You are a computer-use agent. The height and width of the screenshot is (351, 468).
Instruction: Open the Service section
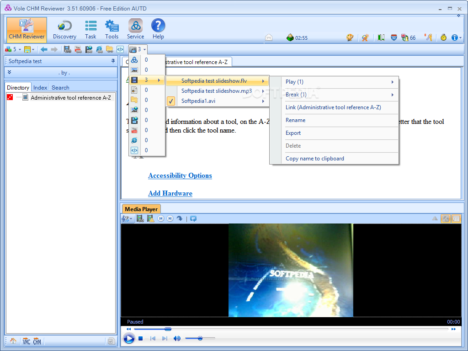pyautogui.click(x=135, y=30)
